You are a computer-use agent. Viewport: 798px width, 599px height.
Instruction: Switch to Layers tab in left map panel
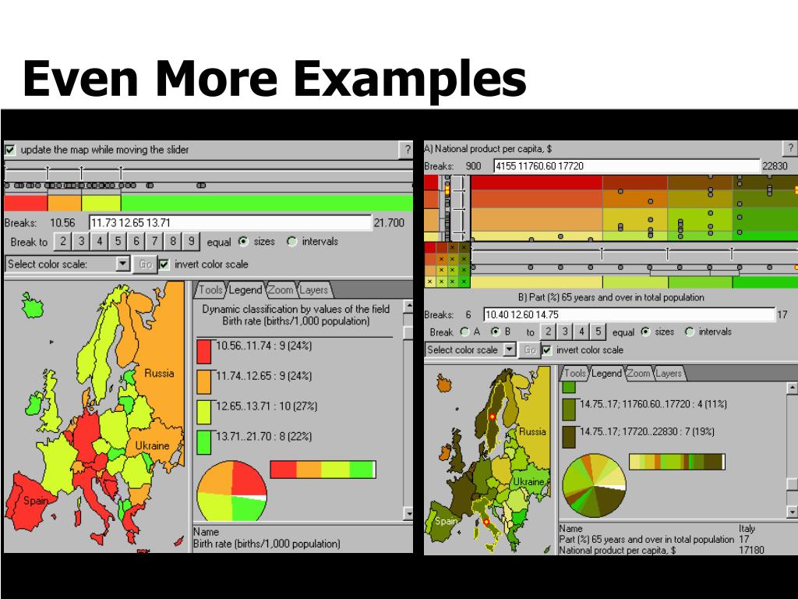(x=313, y=290)
